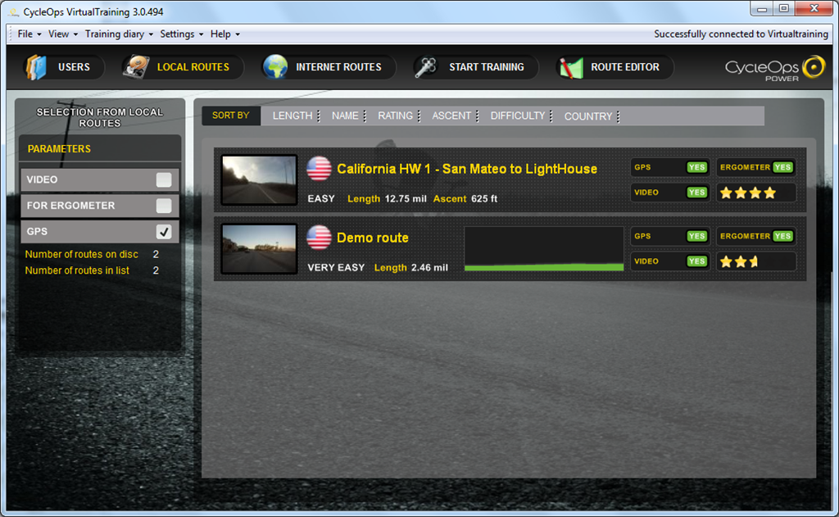Open the Settings dropdown menu
The width and height of the screenshot is (839, 517).
181,34
